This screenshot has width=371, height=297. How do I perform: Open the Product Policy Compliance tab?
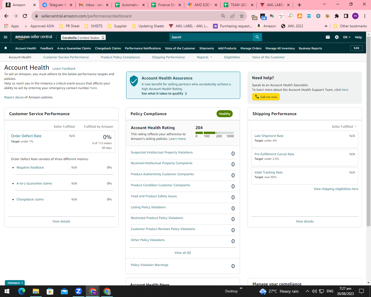click(120, 57)
